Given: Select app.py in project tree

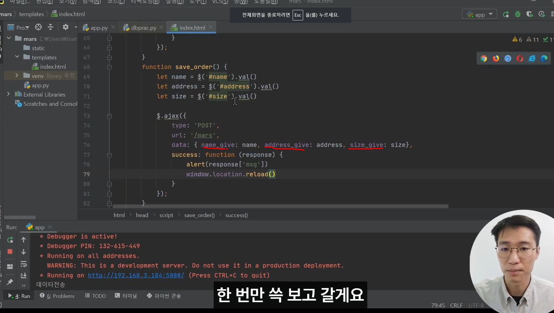Looking at the screenshot, I should click(37, 85).
